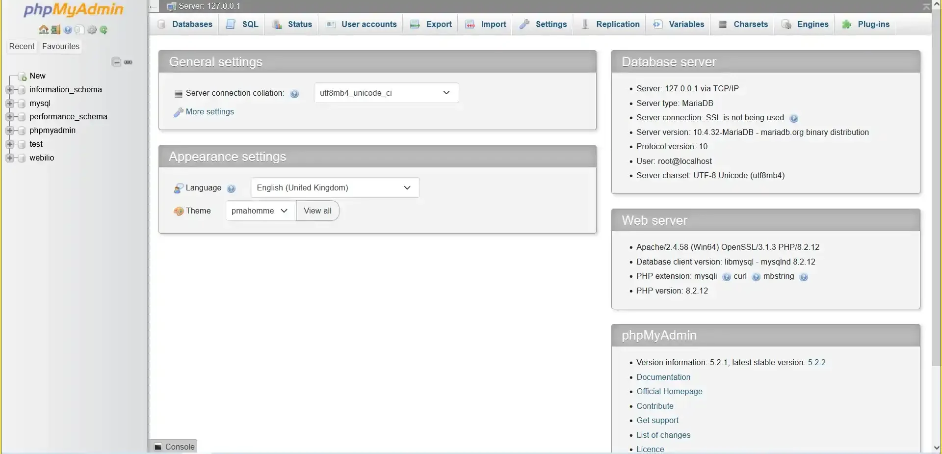Click the log out (exit door) icon
Screen dimensions: 942x454
[55, 30]
